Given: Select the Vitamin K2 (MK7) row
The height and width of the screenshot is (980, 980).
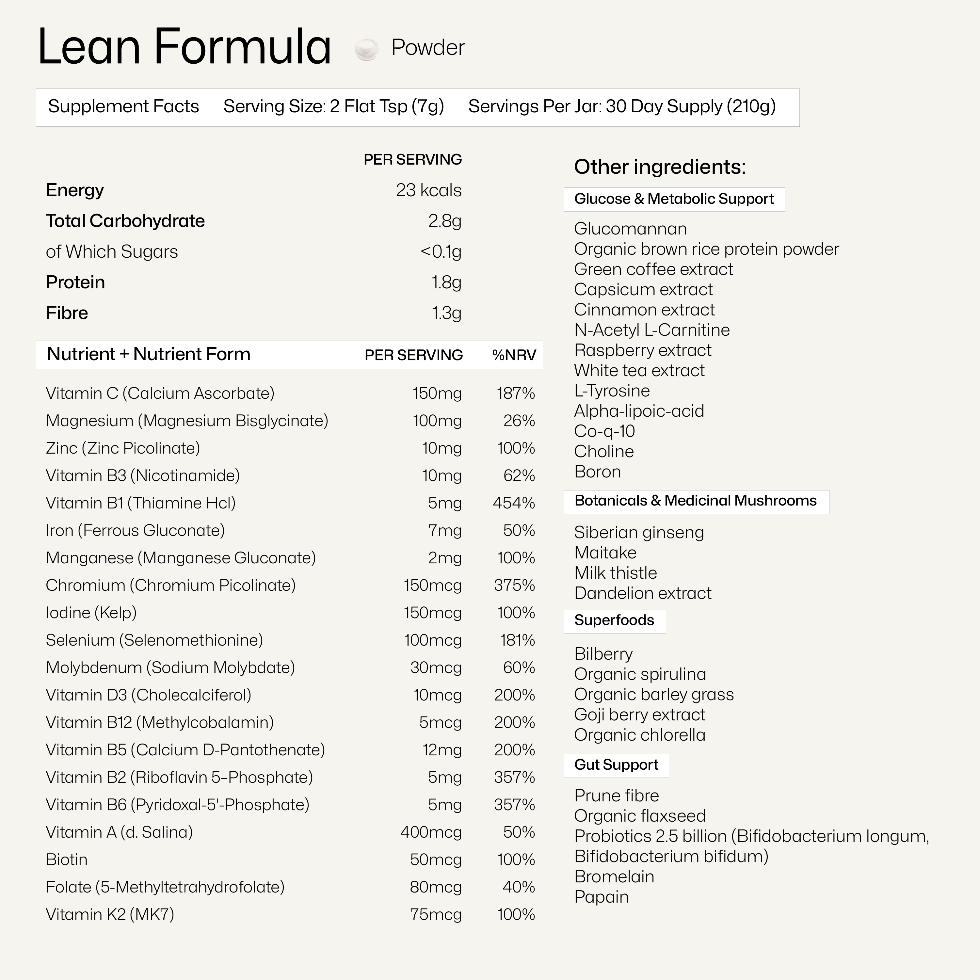Looking at the screenshot, I should [x=110, y=914].
